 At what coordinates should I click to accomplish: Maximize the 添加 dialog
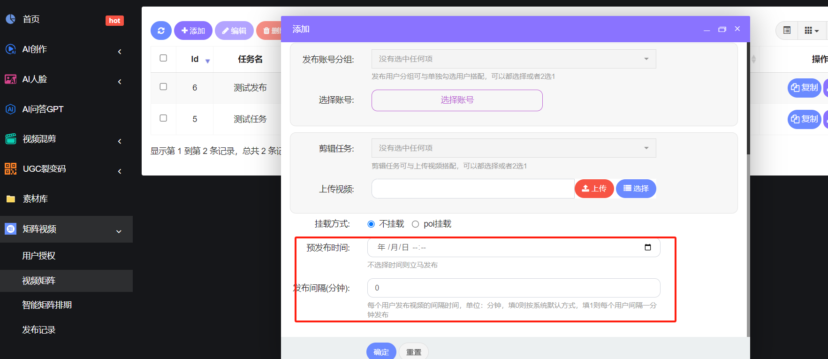[x=722, y=29]
